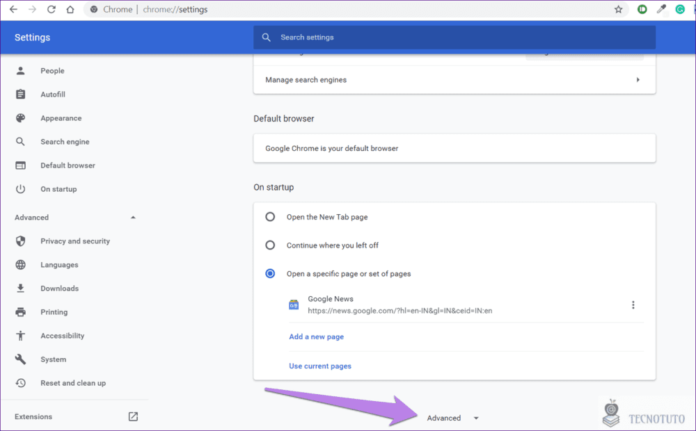Open Manage search engines arrow
Image resolution: width=696 pixels, height=431 pixels.
coord(638,80)
